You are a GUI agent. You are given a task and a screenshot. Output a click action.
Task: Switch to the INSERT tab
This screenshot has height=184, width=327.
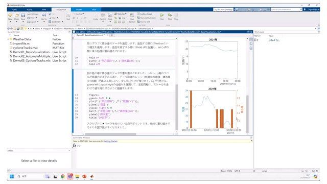point(79,10)
